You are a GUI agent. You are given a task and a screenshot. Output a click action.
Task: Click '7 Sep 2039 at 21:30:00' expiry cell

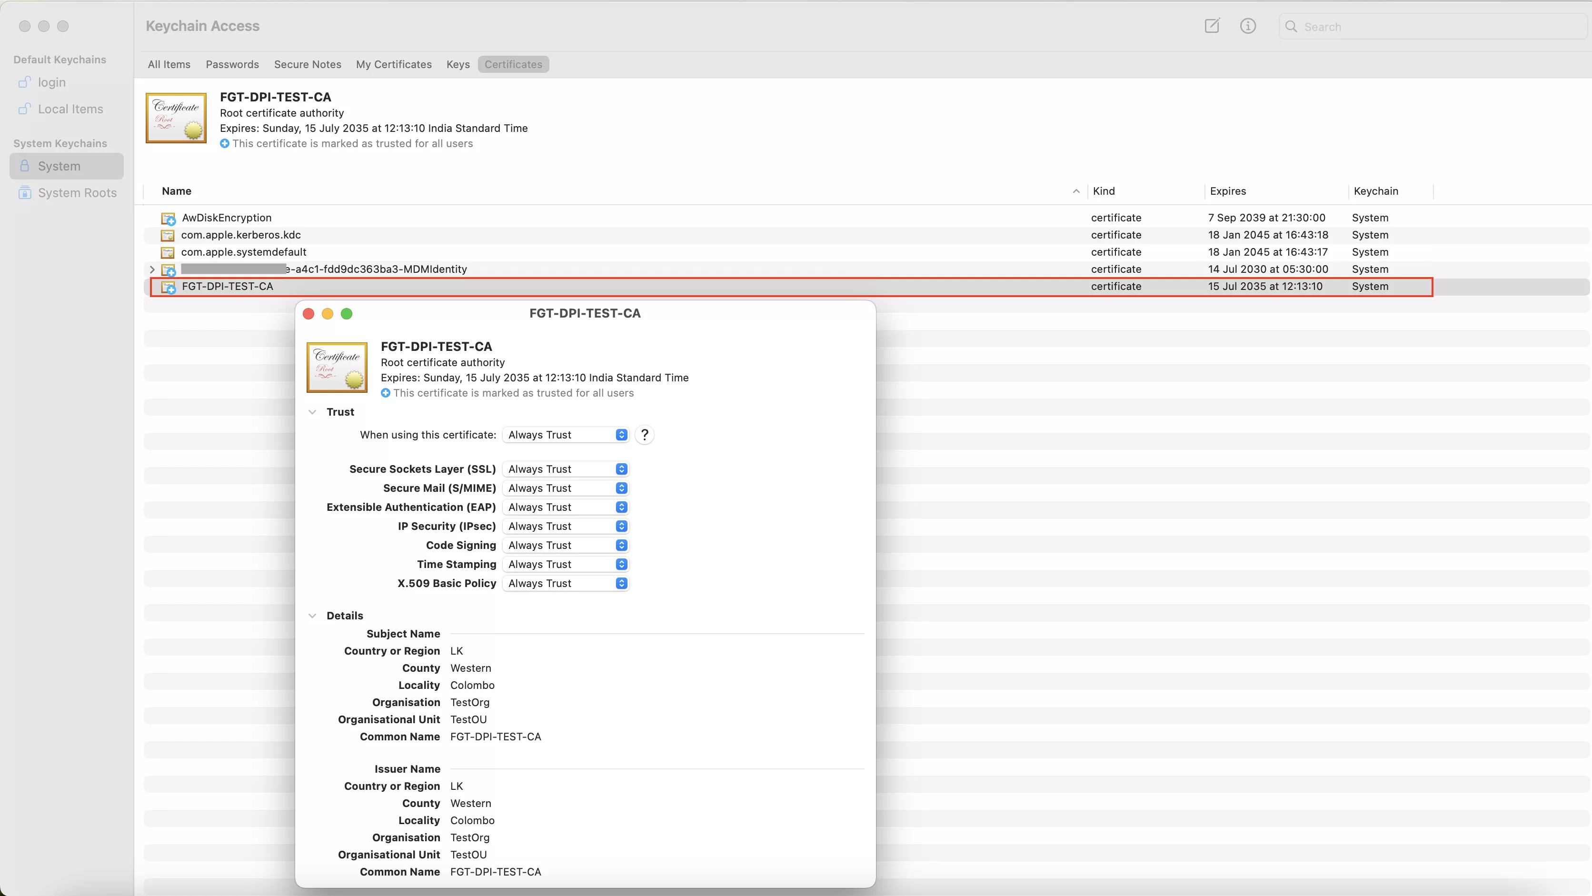click(1266, 218)
